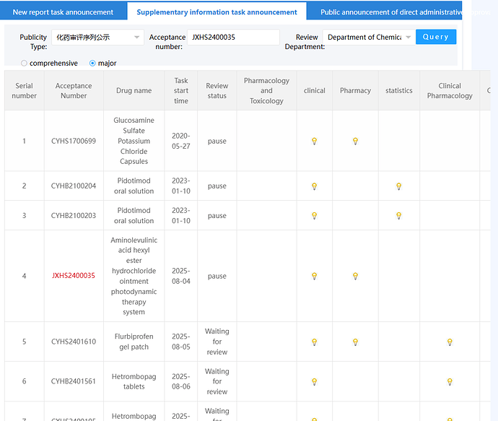Click Clinical Pharmacology lightbulb for CYHB2401561 row

[x=449, y=382]
